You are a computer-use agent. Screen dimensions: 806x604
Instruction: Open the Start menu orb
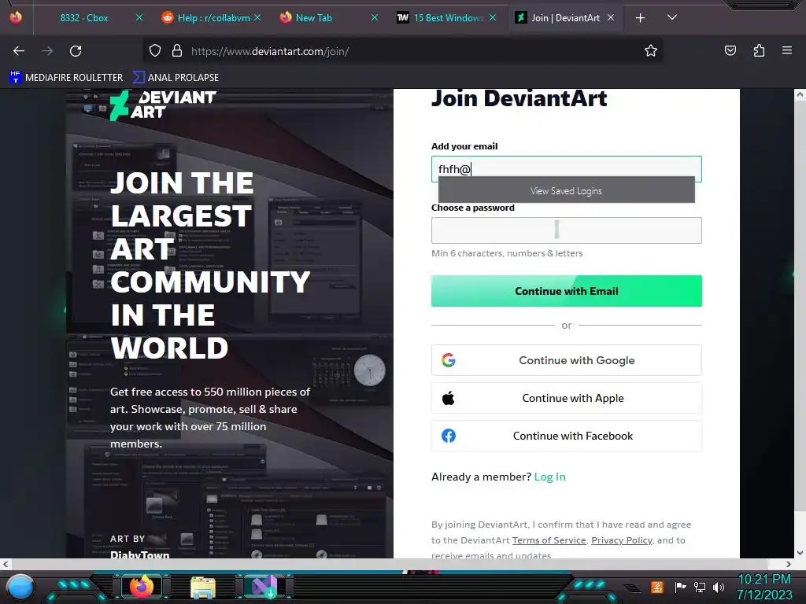tap(20, 587)
